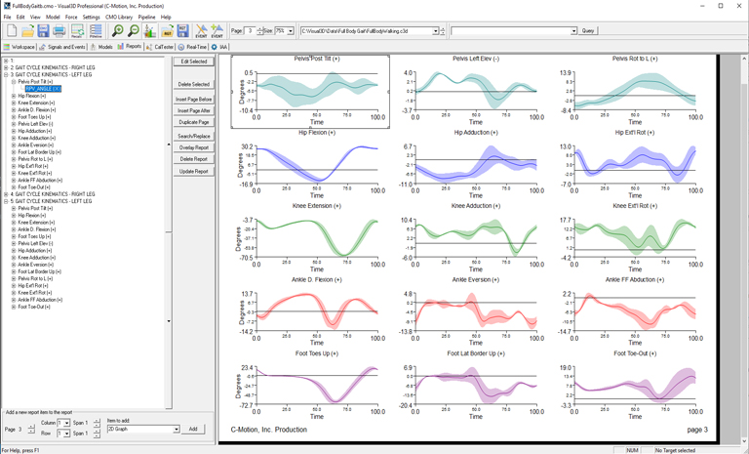
Task: Collapse tree item 5: Gait Cycle Kinematics Left Leg
Action: [6, 201]
